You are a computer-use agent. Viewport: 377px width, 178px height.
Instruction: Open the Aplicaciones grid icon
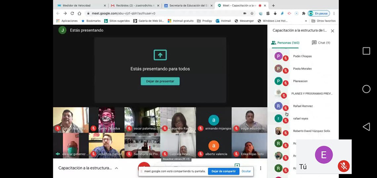click(x=58, y=21)
